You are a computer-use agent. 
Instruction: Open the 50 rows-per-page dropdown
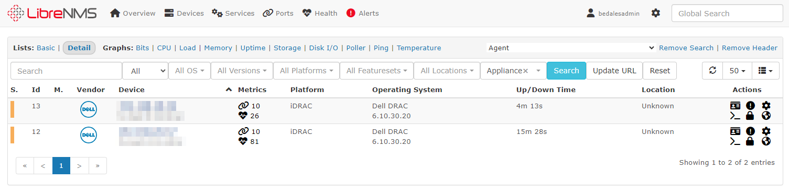point(737,71)
